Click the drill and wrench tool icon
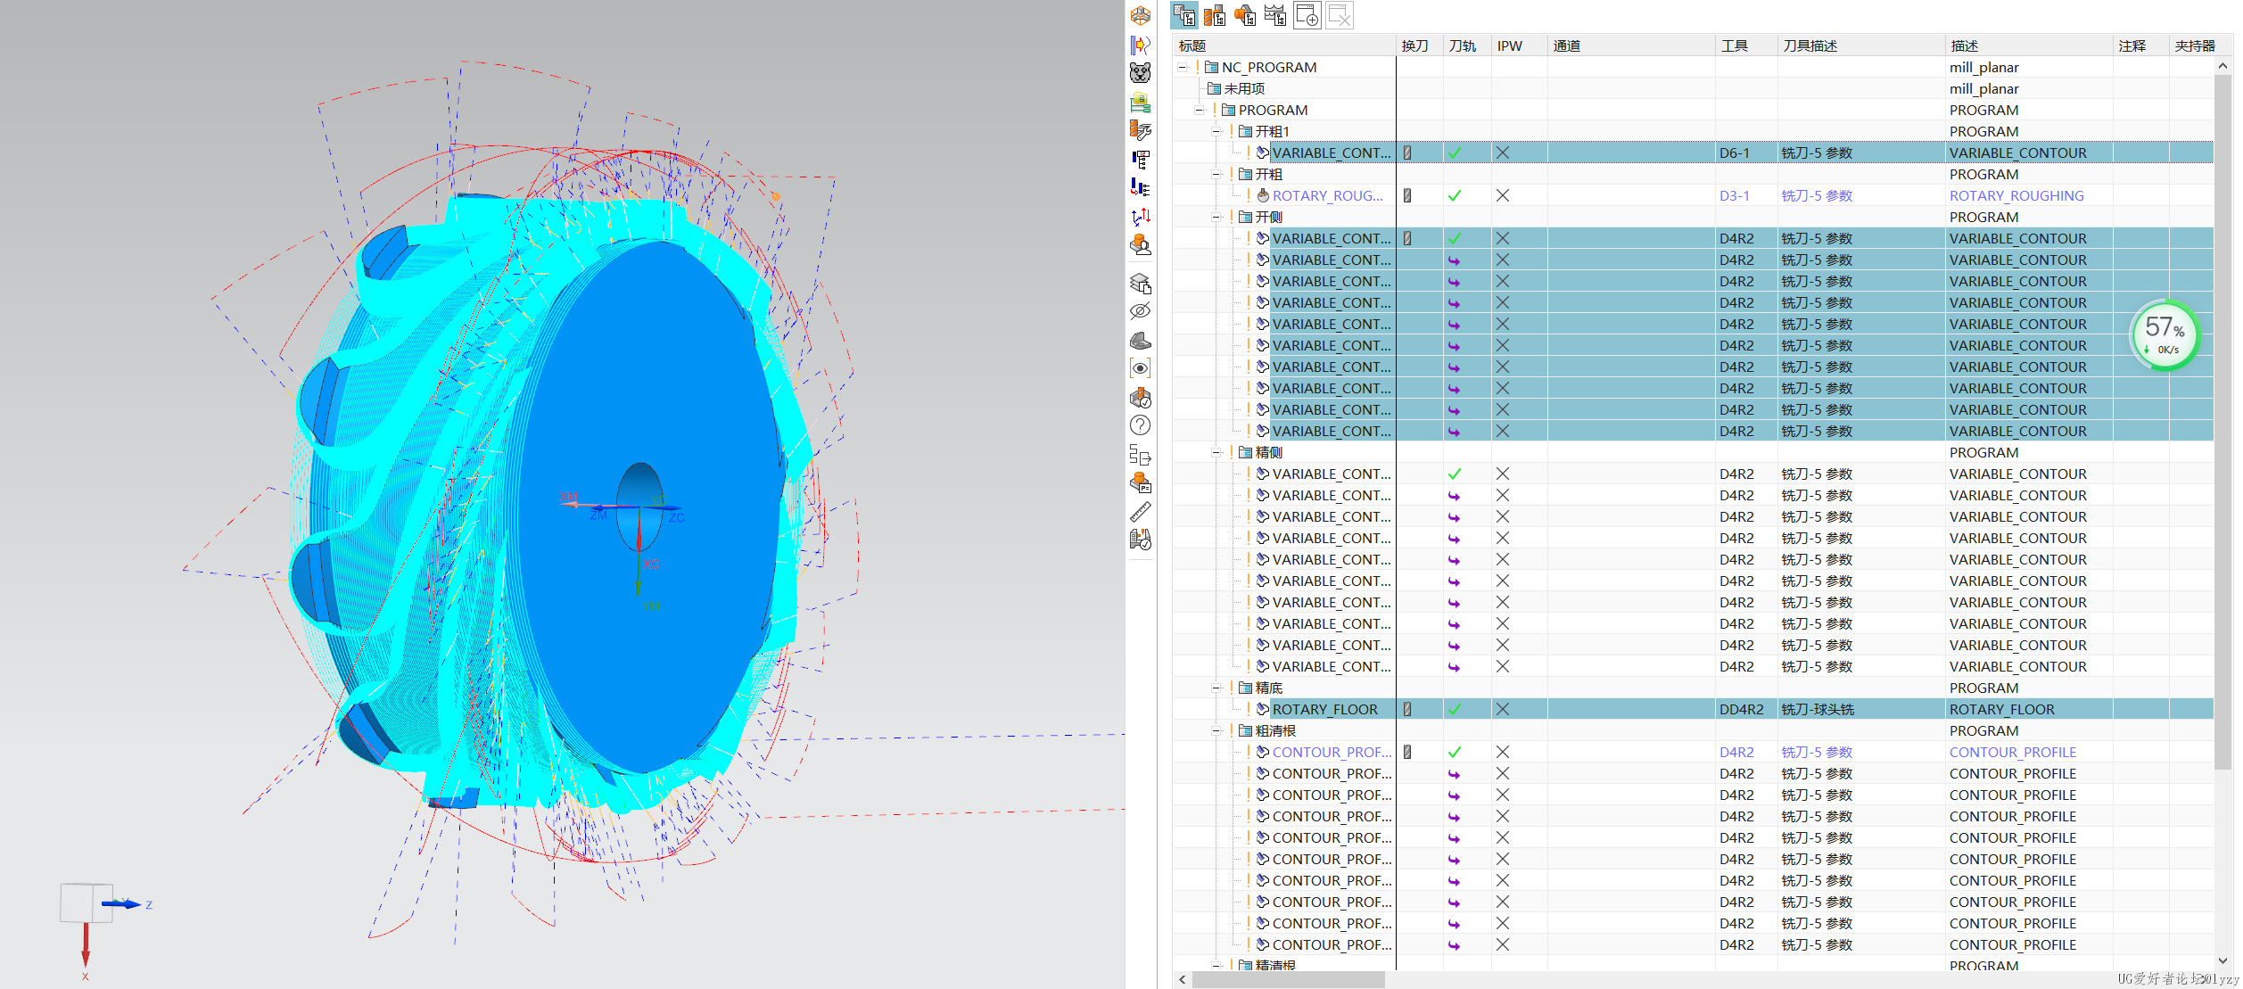This screenshot has height=989, width=2243. (x=1141, y=130)
